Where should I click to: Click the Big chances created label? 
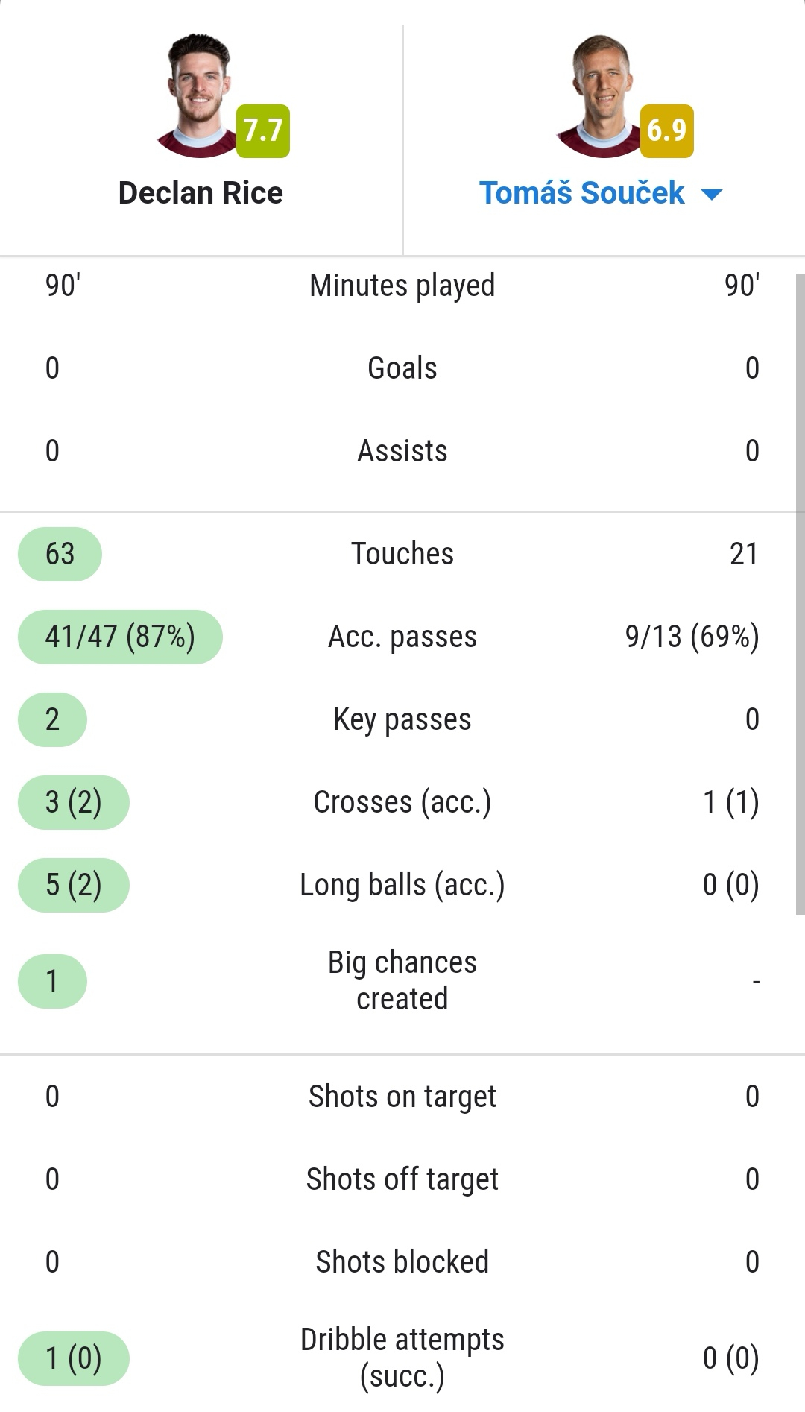coord(402,980)
